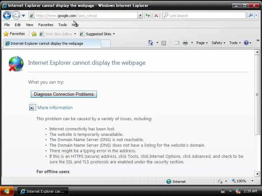Click the page icon in address bar
Image resolution: width=262 pixels, height=196 pixels.
[32, 16]
